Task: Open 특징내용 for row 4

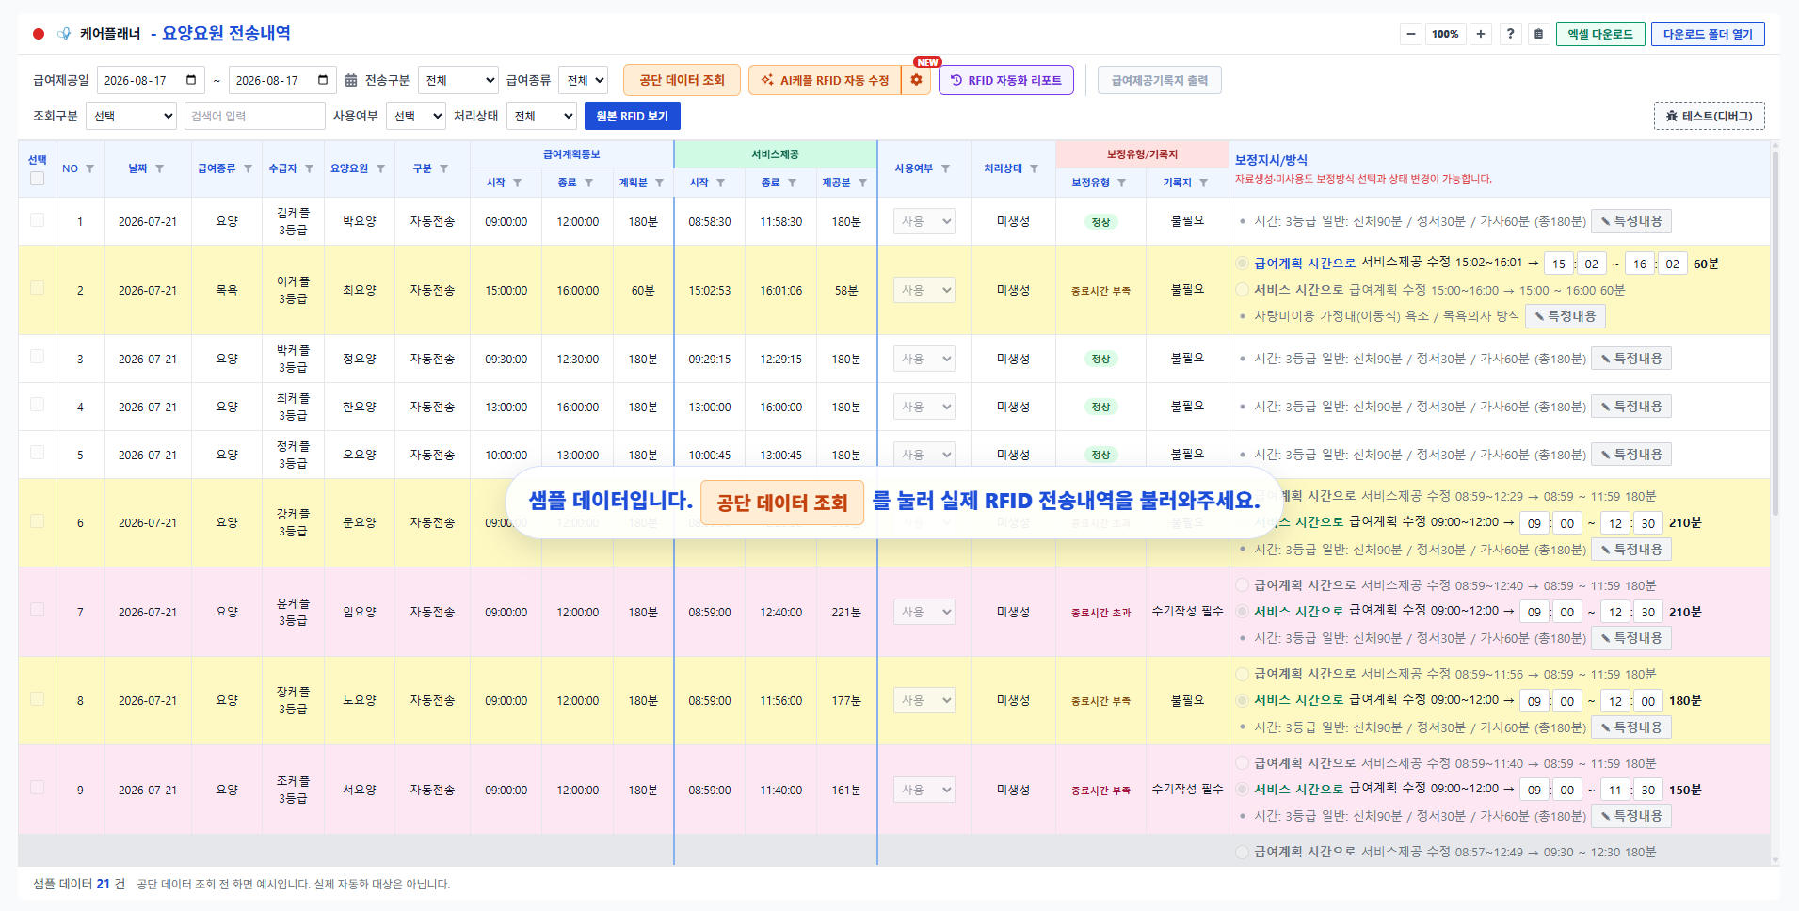Action: coord(1630,407)
